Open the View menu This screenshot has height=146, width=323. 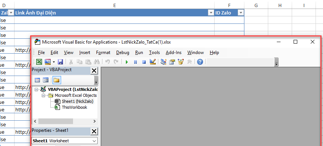(69, 53)
